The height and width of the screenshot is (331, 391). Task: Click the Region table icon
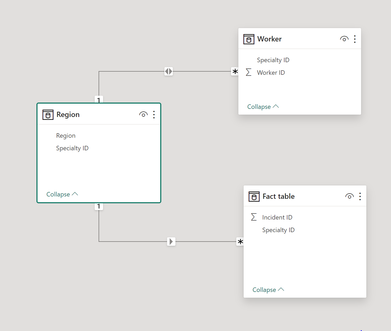pos(48,115)
